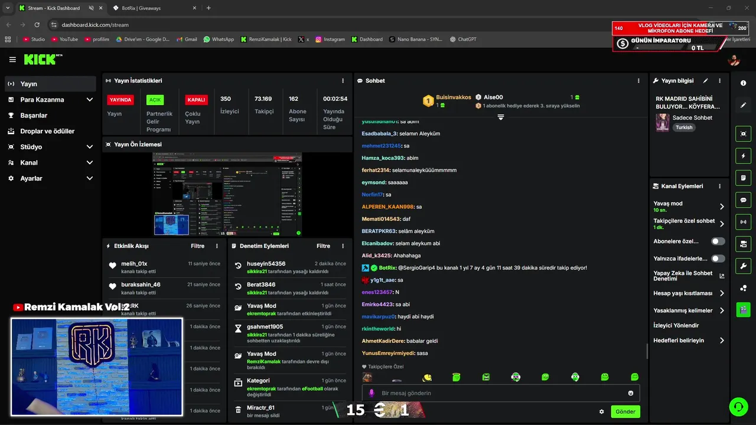Screen dimensions: 756x425
Task: Select the chat bubble icon in the right toolbar
Action: click(x=743, y=200)
